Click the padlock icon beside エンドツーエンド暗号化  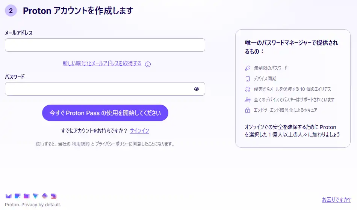coord(248,110)
